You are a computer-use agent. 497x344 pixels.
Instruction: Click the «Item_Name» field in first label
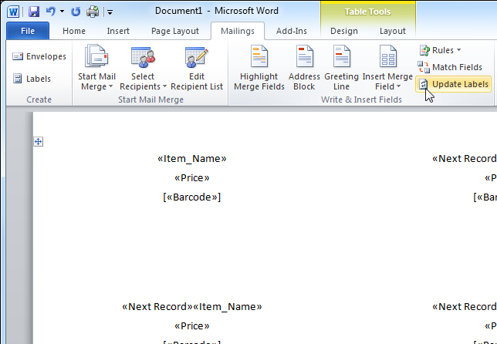tap(192, 158)
